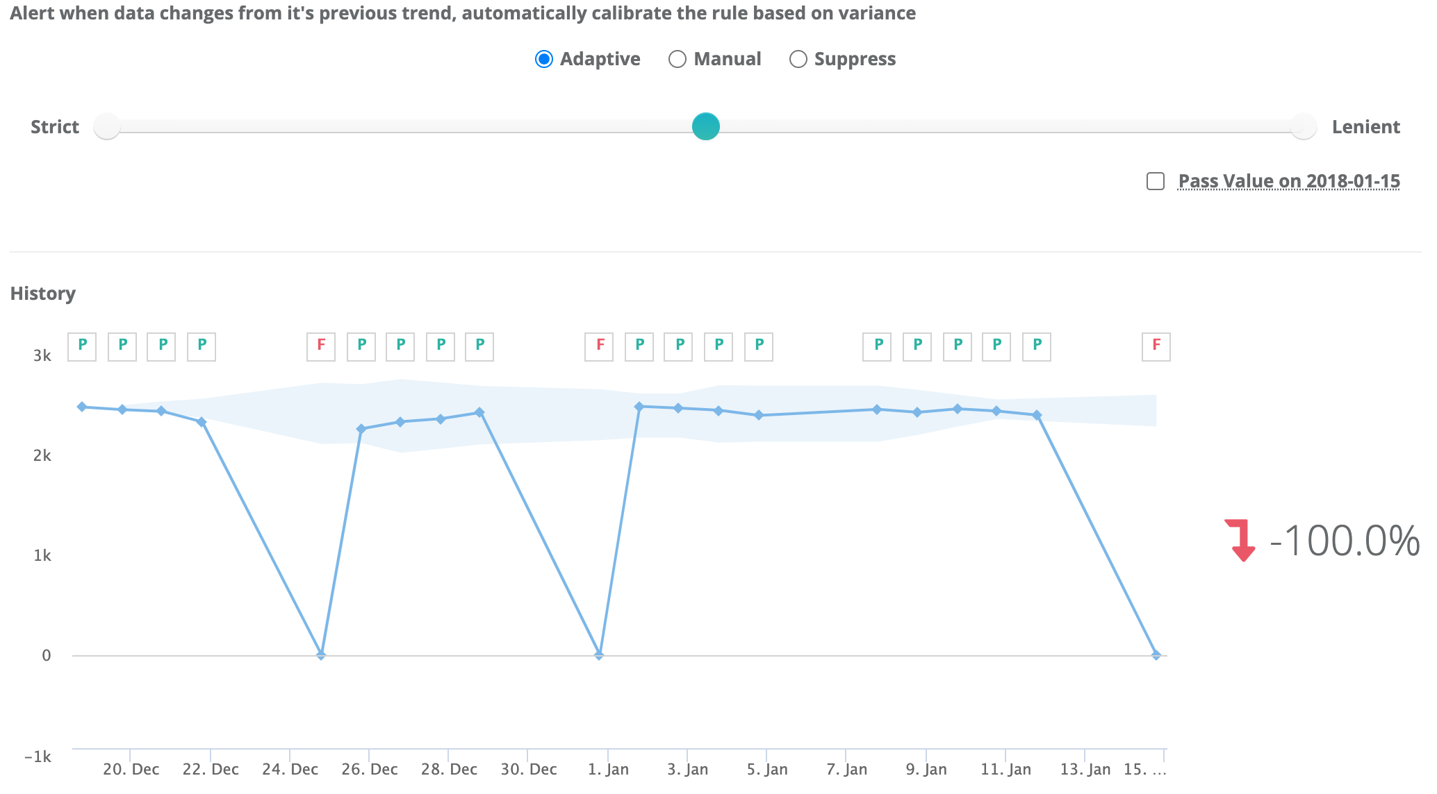
Task: Select the Manual radio option
Action: click(x=678, y=59)
